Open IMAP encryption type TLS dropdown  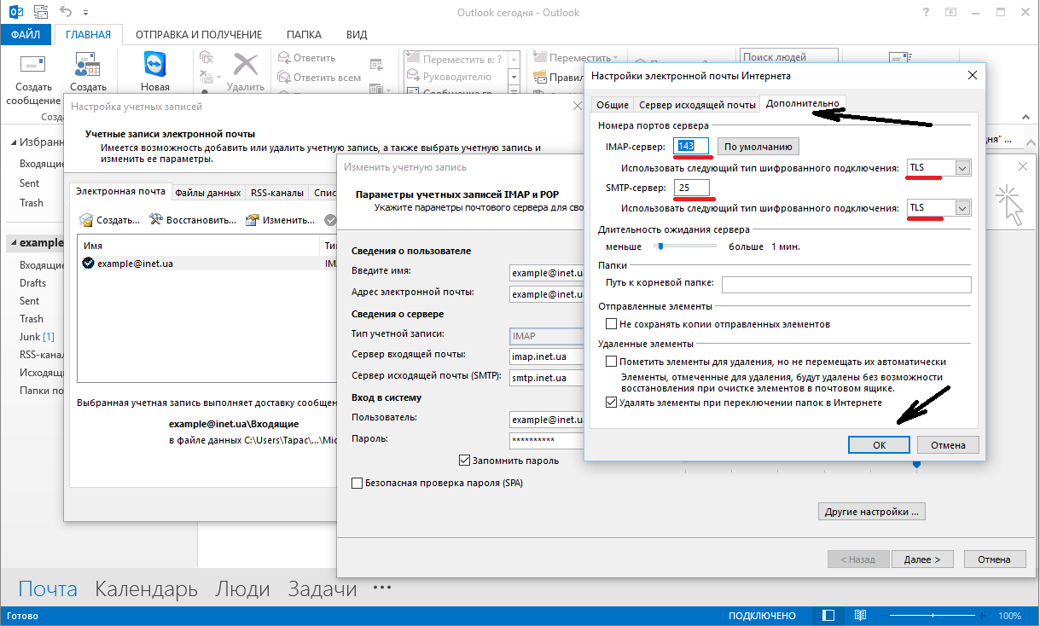click(962, 168)
